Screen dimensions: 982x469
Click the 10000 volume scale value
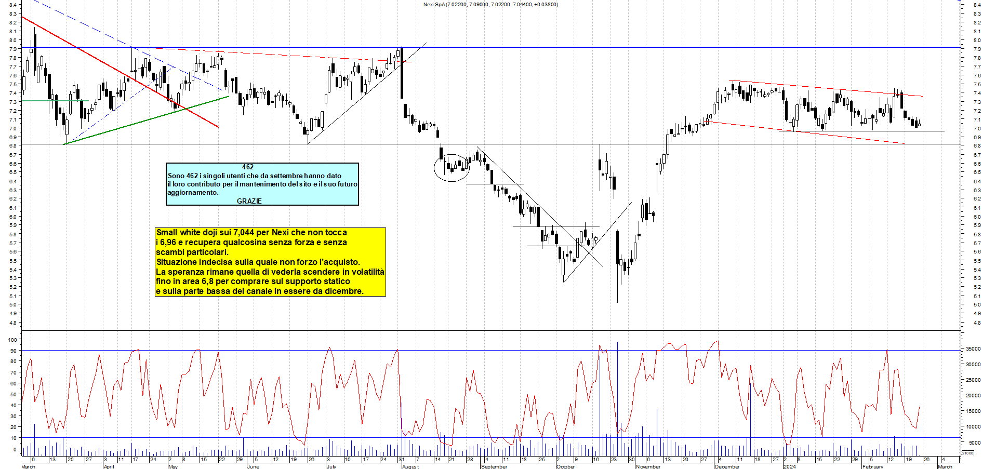click(973, 427)
